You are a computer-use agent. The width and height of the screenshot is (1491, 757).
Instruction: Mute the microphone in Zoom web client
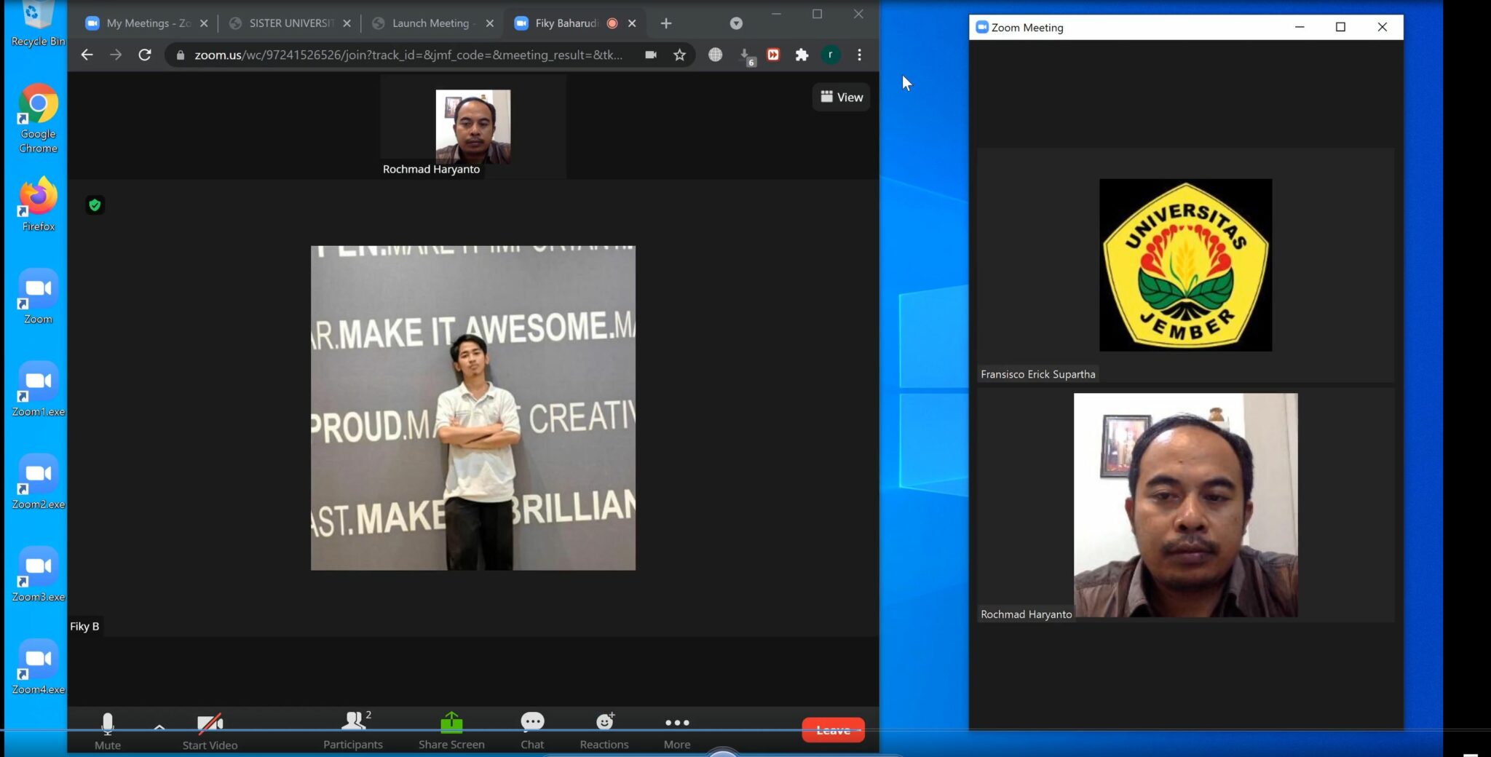[x=108, y=731]
